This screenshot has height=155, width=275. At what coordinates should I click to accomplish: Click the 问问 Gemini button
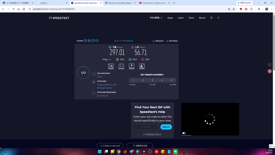[244, 3]
